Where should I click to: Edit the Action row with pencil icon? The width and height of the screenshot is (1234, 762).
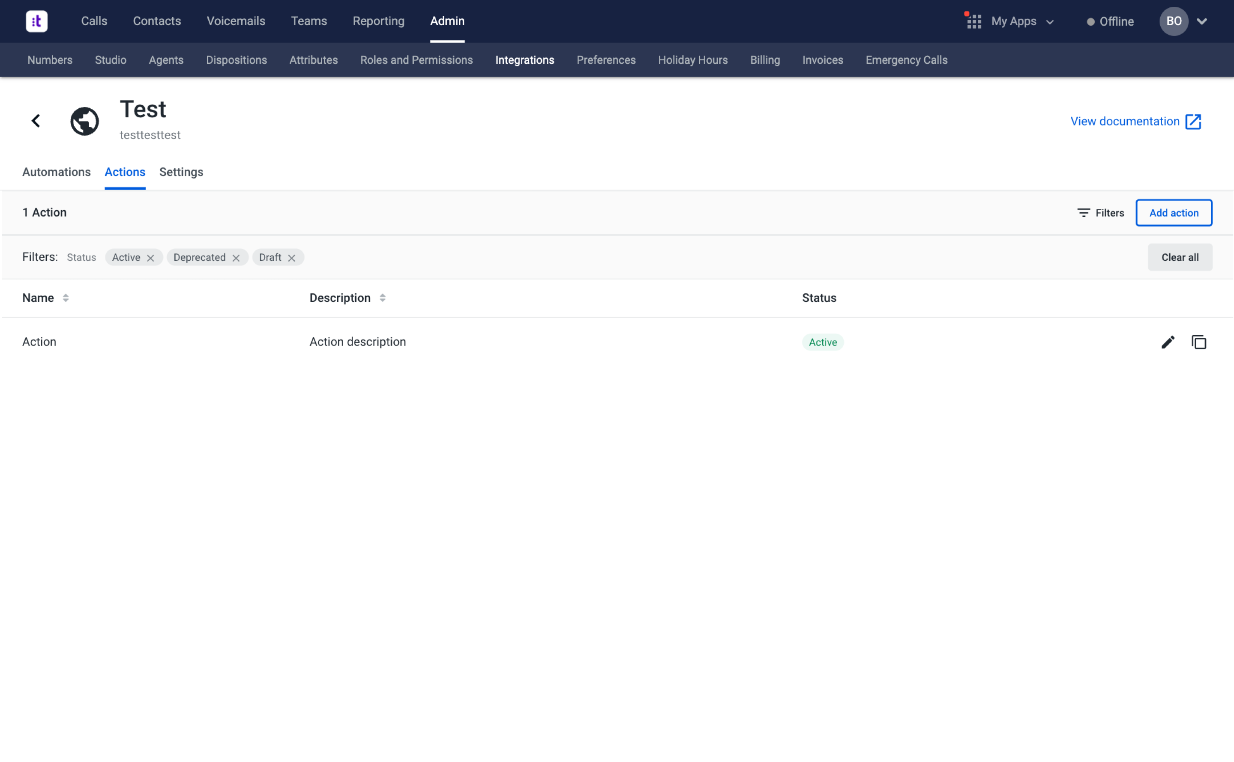point(1168,342)
